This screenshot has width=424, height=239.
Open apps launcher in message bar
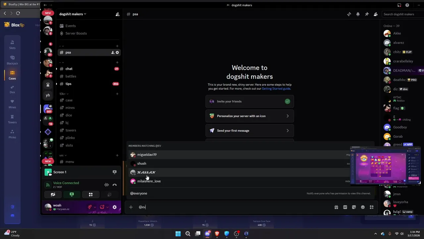(x=372, y=207)
